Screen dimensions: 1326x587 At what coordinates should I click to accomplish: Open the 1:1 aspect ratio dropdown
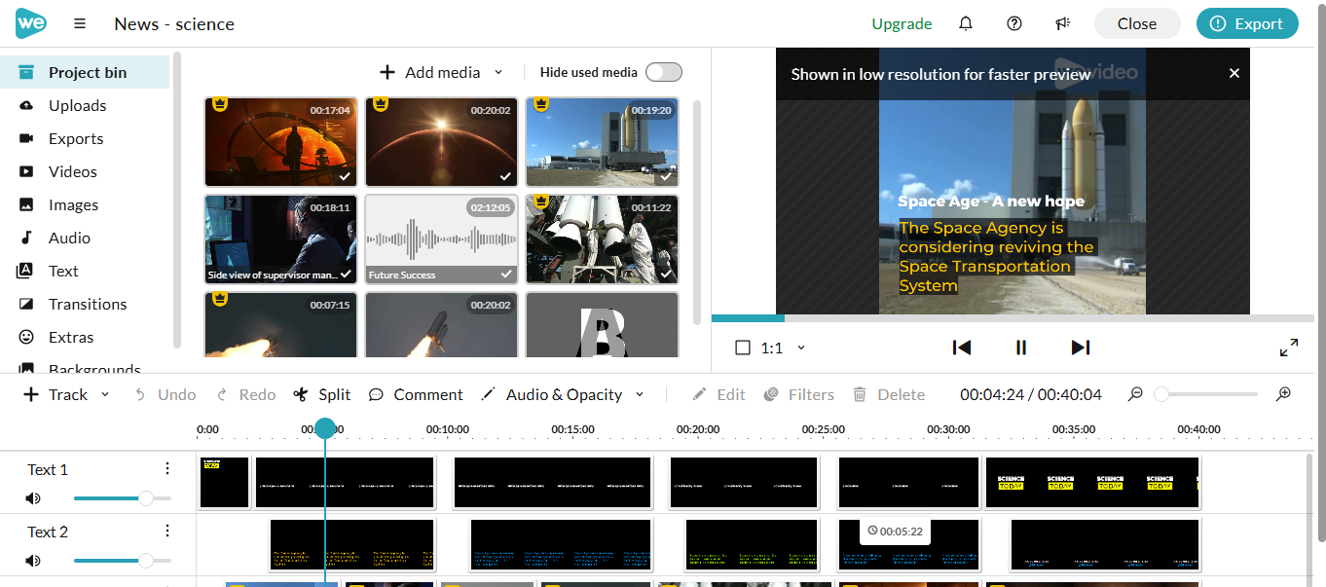pos(800,348)
